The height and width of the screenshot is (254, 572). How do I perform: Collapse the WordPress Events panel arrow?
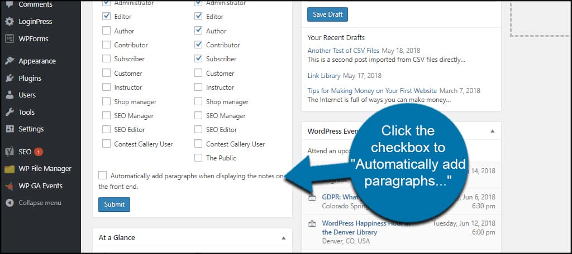(492, 131)
